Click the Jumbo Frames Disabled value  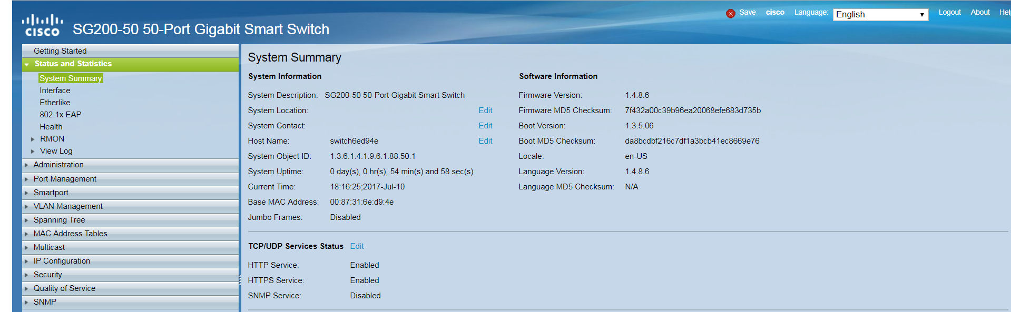coord(345,217)
